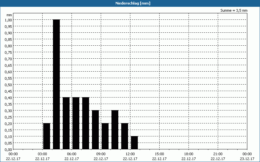Click the 0,85 y-axis label
The image size is (260, 162).
pyautogui.click(x=8, y=39)
